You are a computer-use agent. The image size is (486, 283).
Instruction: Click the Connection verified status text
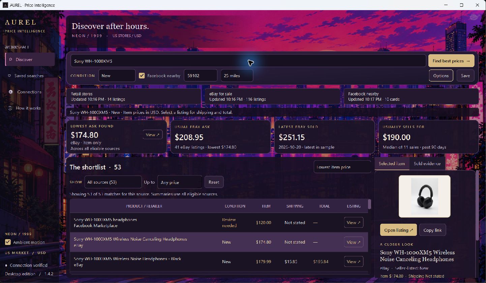pos(29,265)
